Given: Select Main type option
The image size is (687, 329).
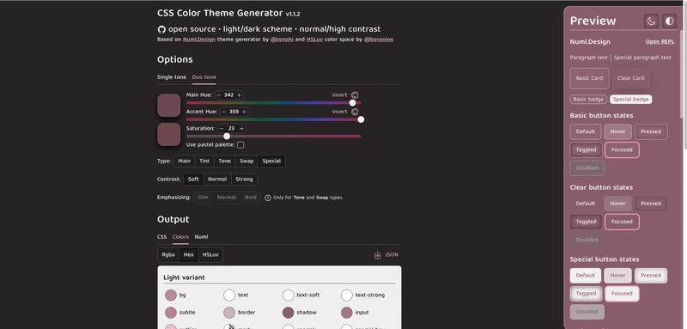Looking at the screenshot, I should click(x=184, y=161).
